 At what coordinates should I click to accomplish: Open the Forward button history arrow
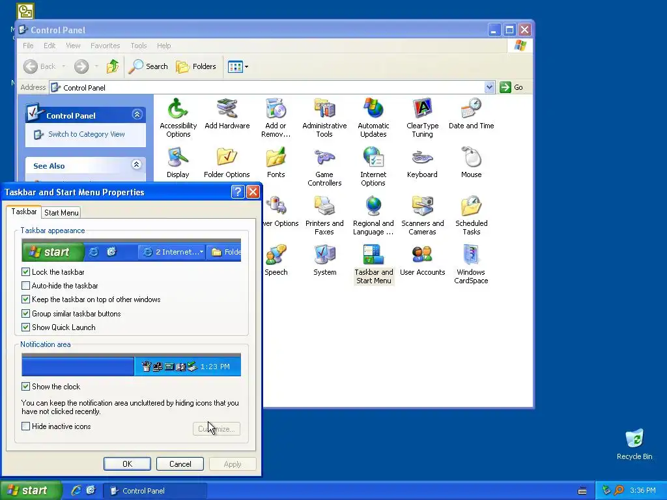(96, 66)
